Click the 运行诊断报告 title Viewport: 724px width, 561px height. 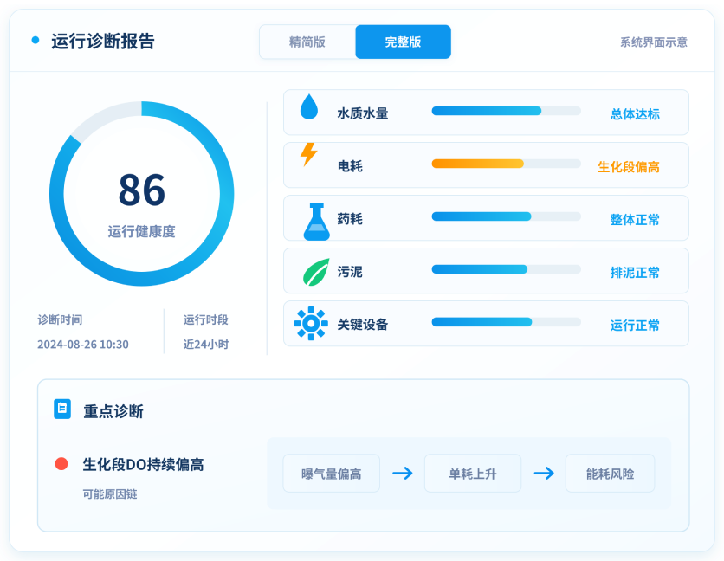pyautogui.click(x=103, y=41)
